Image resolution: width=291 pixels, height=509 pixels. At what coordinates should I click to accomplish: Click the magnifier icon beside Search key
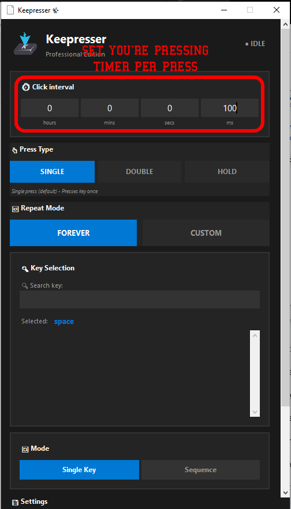pyautogui.click(x=25, y=286)
